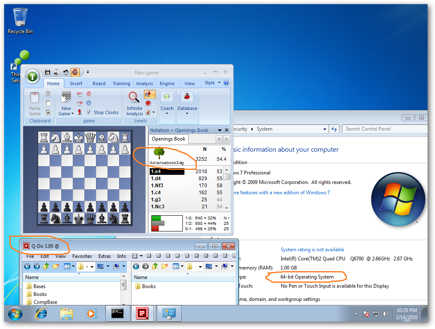Switch to the Engine ribbon tab
The image size is (435, 329).
(167, 83)
